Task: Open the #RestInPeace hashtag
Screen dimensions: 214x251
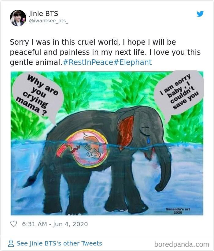Action: click(x=88, y=62)
